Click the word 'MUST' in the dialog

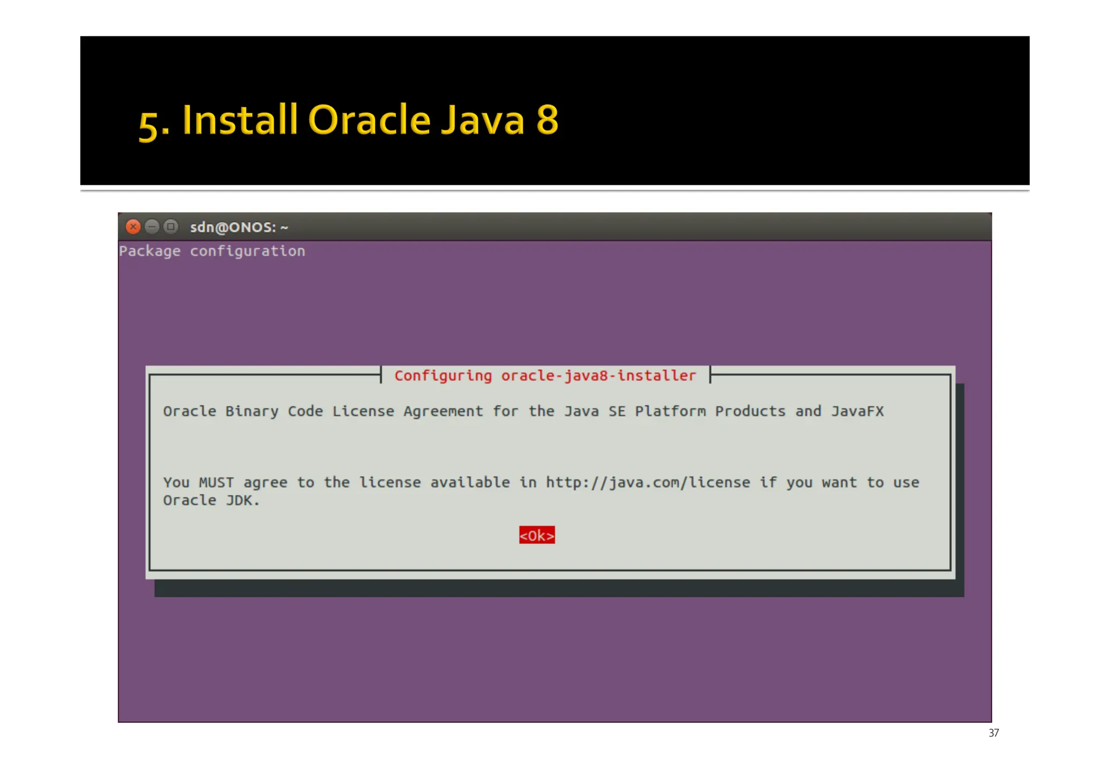pyautogui.click(x=216, y=482)
